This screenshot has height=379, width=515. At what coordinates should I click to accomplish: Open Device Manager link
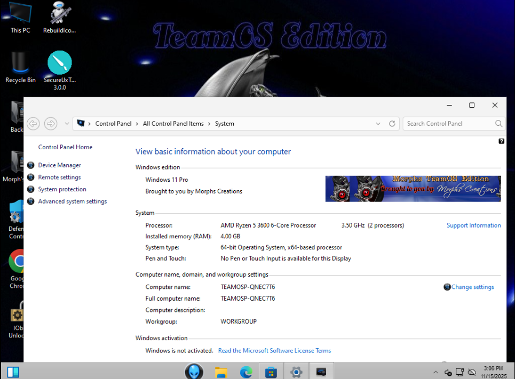(59, 165)
